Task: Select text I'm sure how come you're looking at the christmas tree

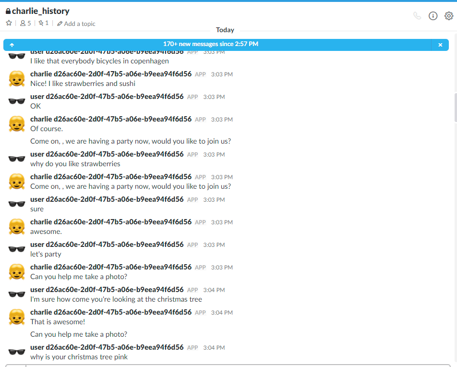Action: (116, 299)
